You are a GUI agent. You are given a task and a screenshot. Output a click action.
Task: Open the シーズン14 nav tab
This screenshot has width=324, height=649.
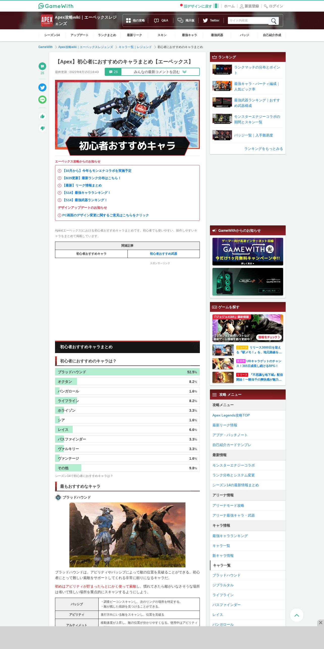coord(52,35)
